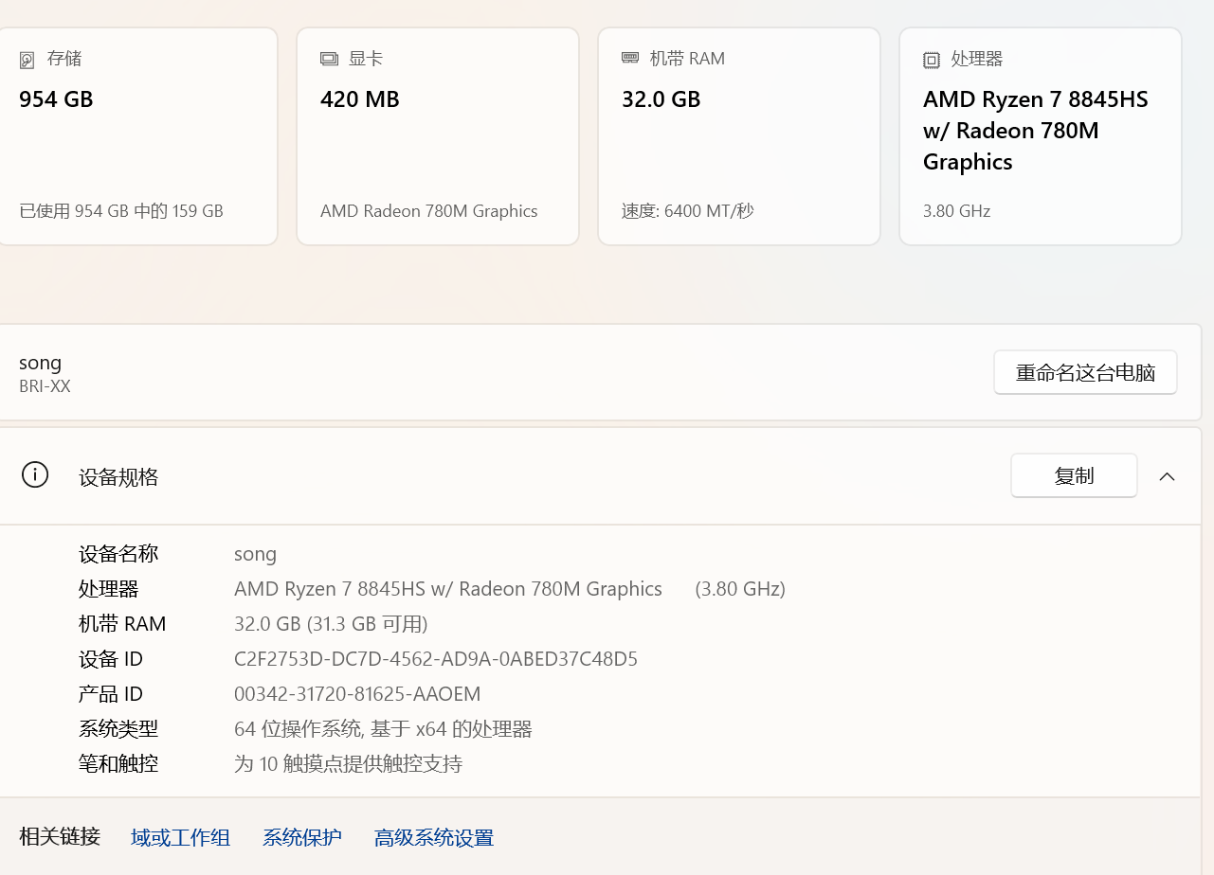This screenshot has height=875, width=1214.
Task: Click the value 为 10 触摸点提供触控支持
Action: (348, 764)
